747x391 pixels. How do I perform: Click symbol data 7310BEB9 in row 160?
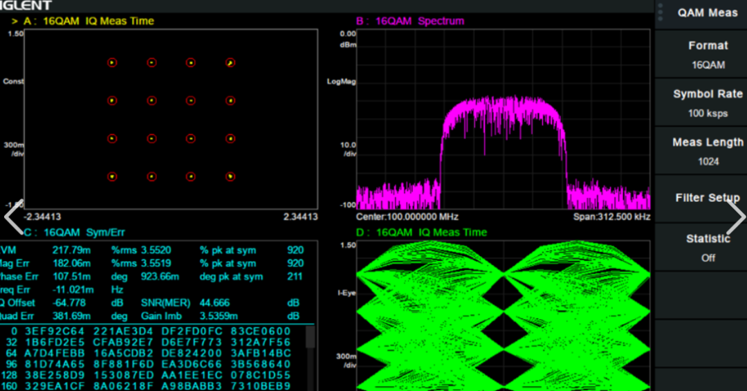point(261,385)
